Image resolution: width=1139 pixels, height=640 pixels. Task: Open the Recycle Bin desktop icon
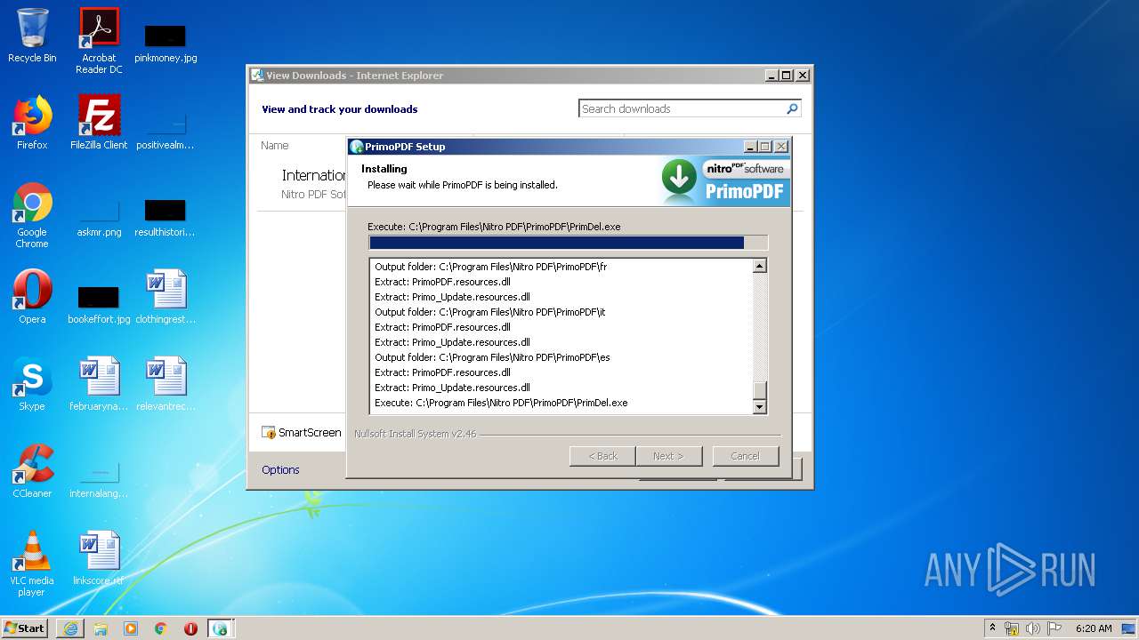(x=32, y=36)
